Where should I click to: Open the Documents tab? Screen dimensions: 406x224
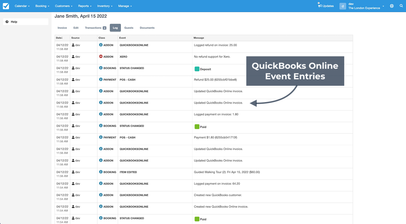(147, 28)
